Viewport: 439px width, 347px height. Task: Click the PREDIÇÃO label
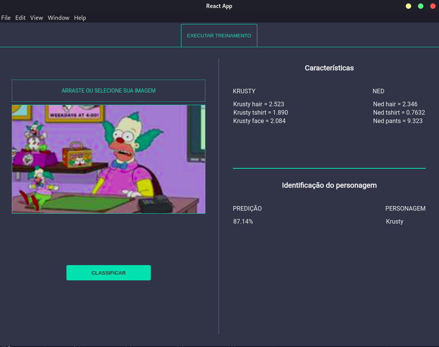point(247,208)
